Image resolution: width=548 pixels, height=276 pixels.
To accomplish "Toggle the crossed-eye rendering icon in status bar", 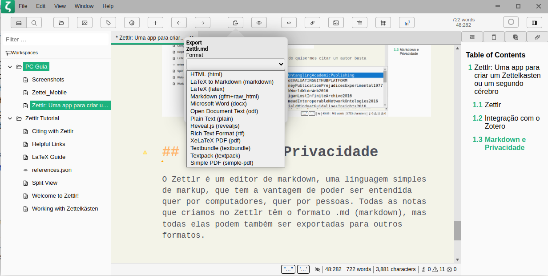I will pyautogui.click(x=317, y=269).
